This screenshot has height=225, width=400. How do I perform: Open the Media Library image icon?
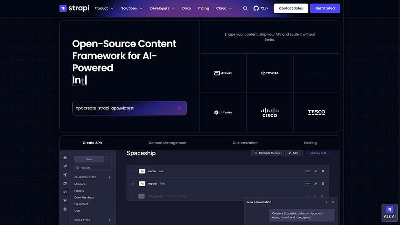(x=65, y=183)
